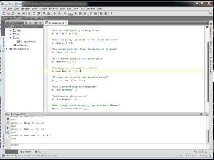Click the green rerun REPL icon
This screenshot has width=214, height=160.
pos(8,128)
